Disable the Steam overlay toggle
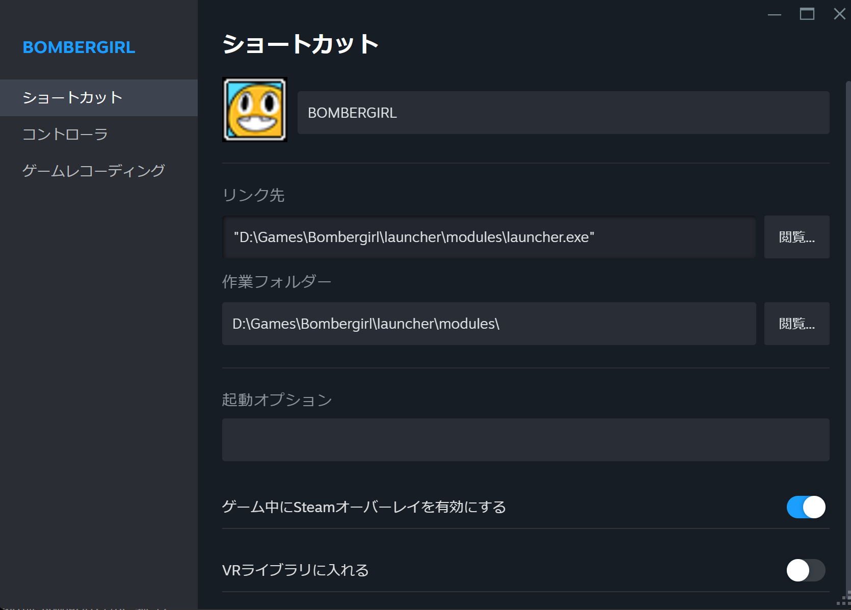 pos(806,507)
